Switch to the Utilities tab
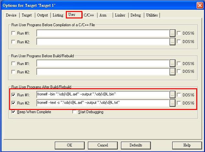The width and height of the screenshot is (205, 152). 152,15
